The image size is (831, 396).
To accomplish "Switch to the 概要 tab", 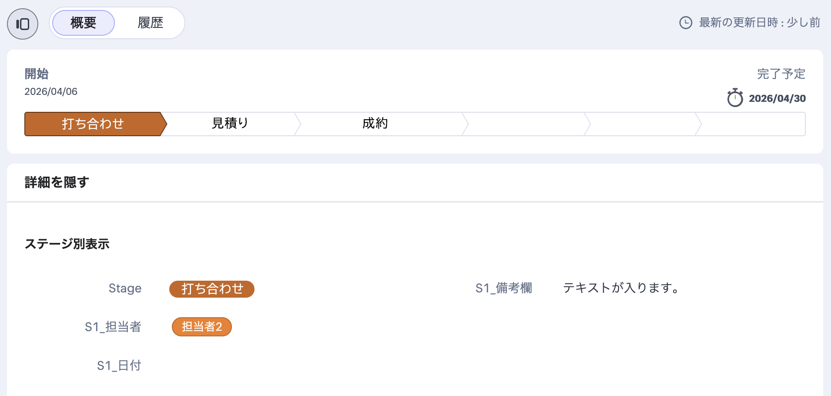I will click(x=83, y=23).
